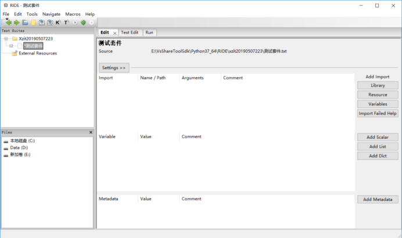Switch to the Text Edit tab

click(x=130, y=33)
